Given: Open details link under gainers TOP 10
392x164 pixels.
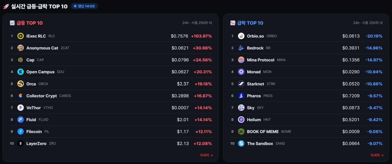Looking at the screenshot, I should [206, 155].
